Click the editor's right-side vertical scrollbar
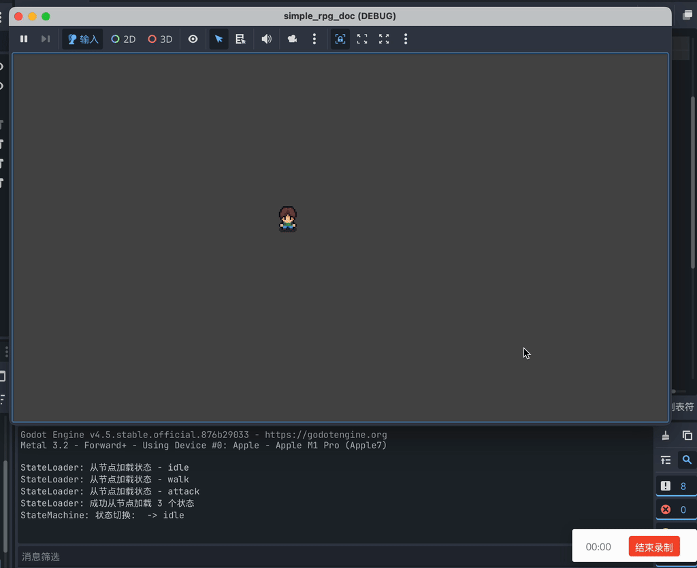 tap(692, 182)
